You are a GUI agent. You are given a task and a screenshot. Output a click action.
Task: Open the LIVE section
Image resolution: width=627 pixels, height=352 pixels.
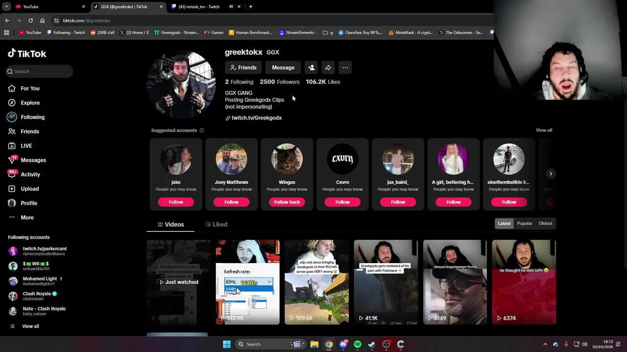pyautogui.click(x=20, y=146)
